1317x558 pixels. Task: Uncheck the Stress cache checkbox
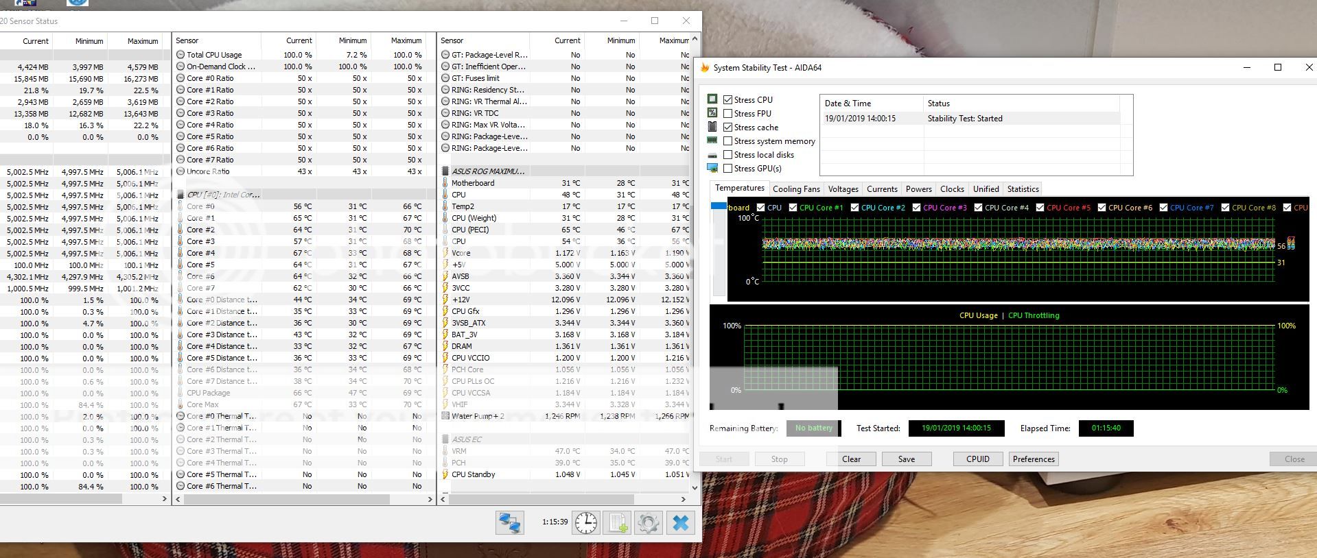click(727, 127)
